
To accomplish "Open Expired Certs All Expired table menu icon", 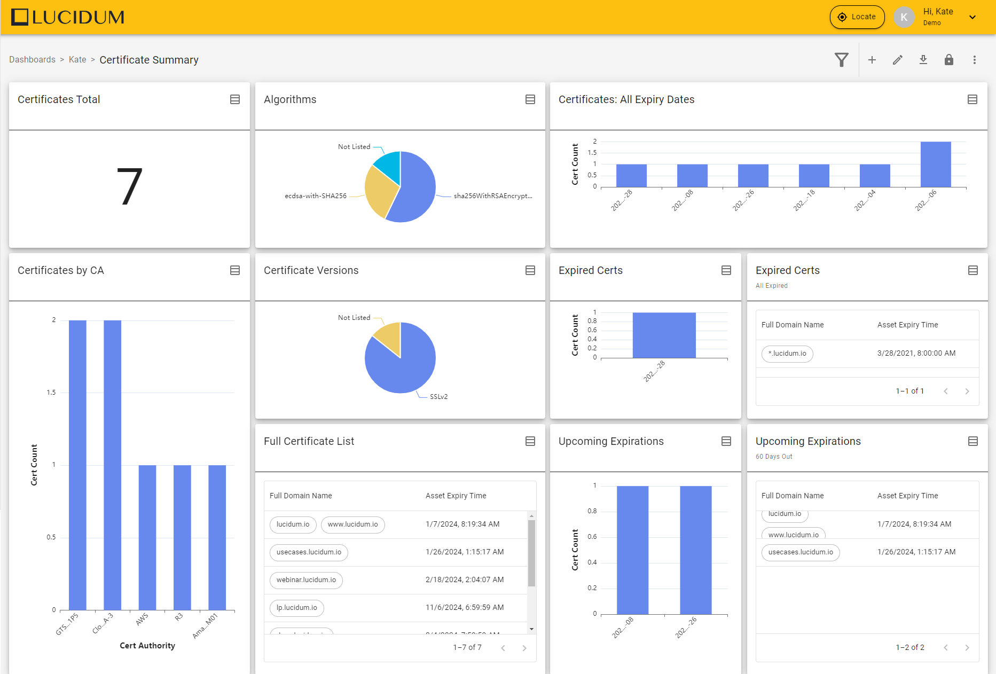I will [x=973, y=270].
